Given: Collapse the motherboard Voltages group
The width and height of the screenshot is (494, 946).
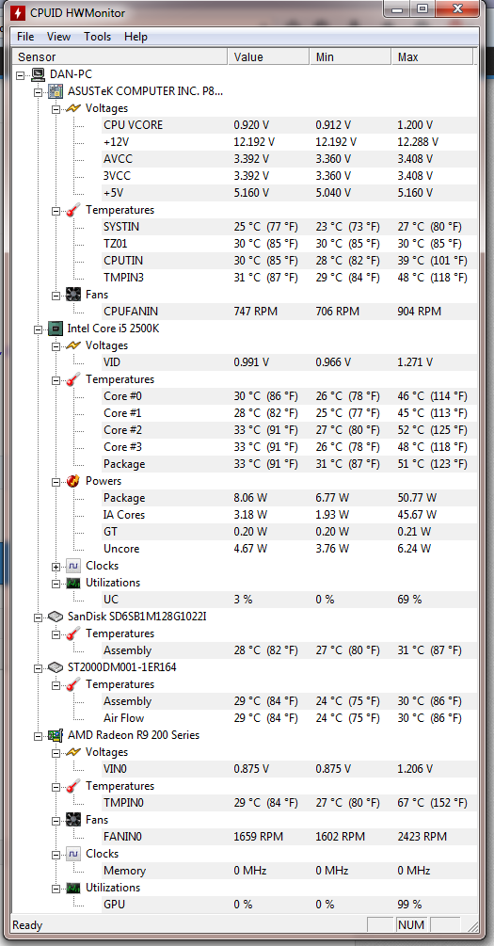Looking at the screenshot, I should [56, 109].
